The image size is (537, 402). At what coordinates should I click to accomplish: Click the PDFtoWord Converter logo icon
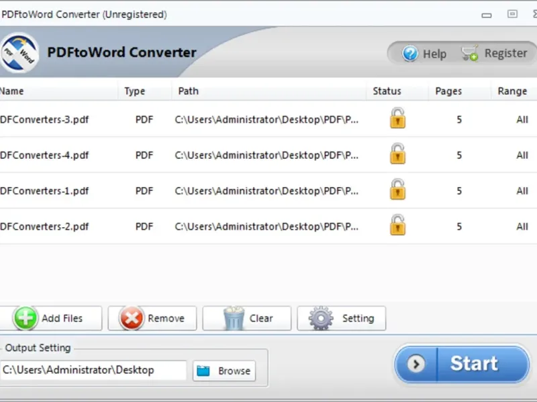(x=19, y=53)
